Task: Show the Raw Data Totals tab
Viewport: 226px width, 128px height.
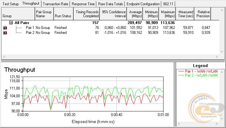Action: point(111,4)
